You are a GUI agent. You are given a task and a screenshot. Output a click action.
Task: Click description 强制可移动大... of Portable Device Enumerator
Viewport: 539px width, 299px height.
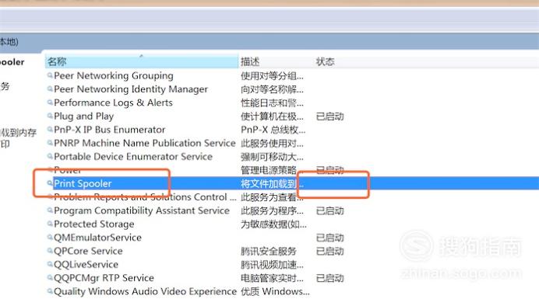(272, 157)
